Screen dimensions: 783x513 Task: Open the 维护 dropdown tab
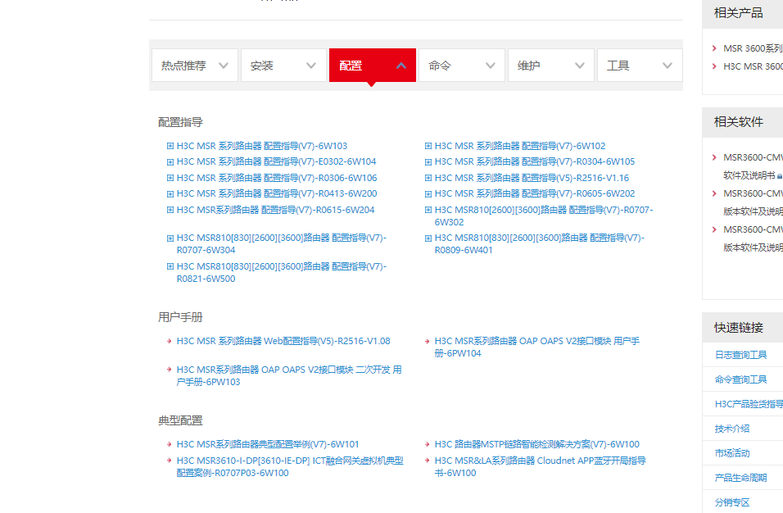tap(551, 65)
